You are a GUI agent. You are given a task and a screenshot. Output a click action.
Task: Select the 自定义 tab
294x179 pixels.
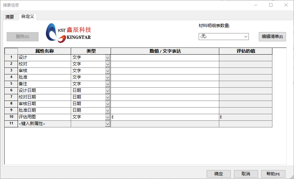pyautogui.click(x=28, y=17)
